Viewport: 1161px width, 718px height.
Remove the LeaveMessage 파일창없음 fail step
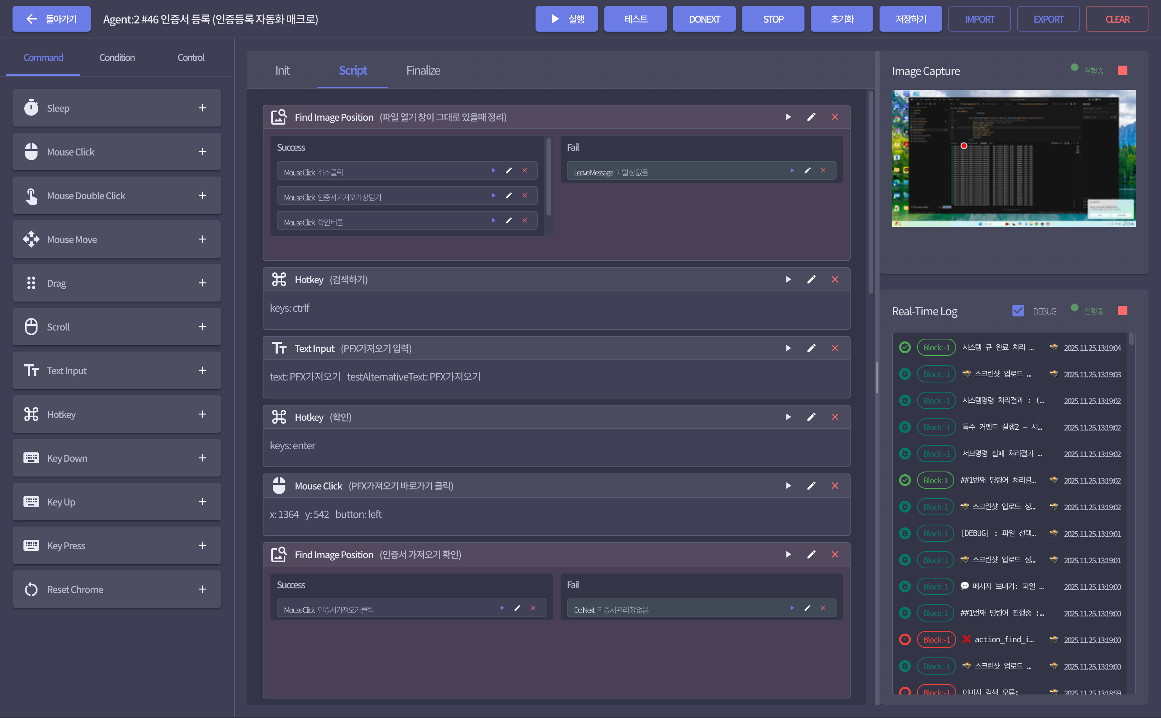click(823, 170)
